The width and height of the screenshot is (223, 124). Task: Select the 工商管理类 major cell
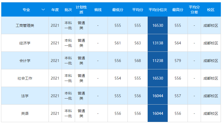pyautogui.click(x=25, y=25)
